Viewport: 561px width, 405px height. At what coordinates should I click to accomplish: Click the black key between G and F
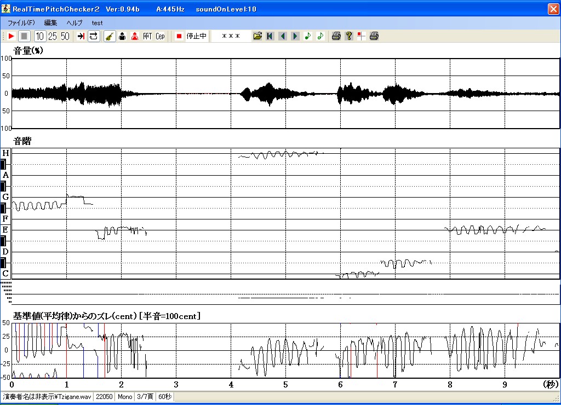[x=3, y=208]
